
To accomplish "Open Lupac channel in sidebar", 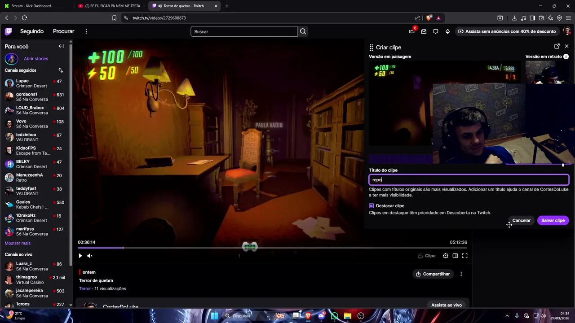I will (35, 83).
